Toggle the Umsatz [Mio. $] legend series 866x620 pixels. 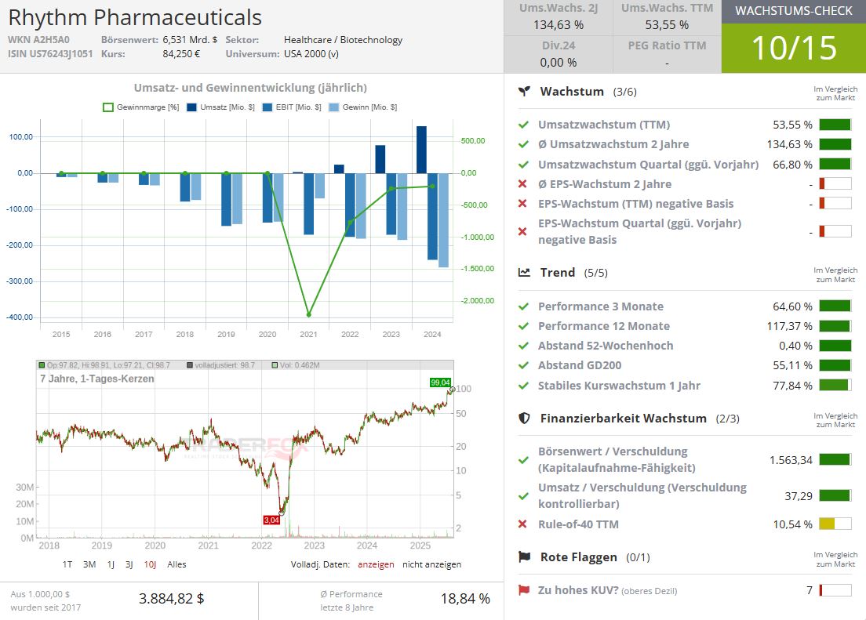(221, 107)
